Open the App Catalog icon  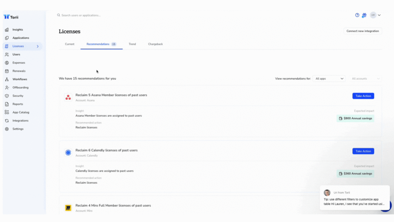[x=7, y=112]
